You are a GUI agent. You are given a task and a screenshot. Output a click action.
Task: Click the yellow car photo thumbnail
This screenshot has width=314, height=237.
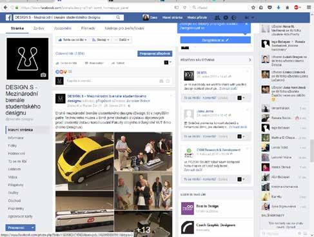[x=84, y=161]
